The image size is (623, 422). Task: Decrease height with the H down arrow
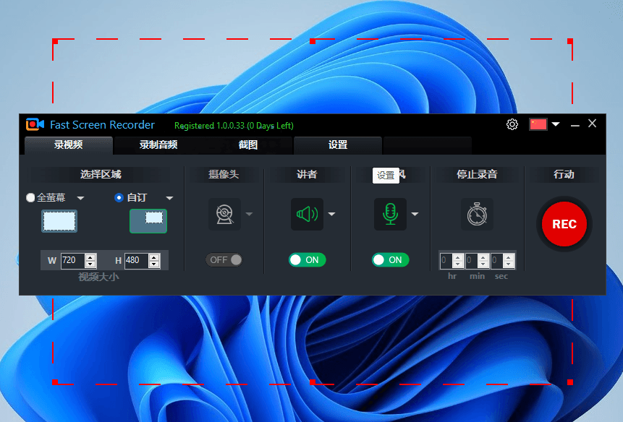[154, 264]
